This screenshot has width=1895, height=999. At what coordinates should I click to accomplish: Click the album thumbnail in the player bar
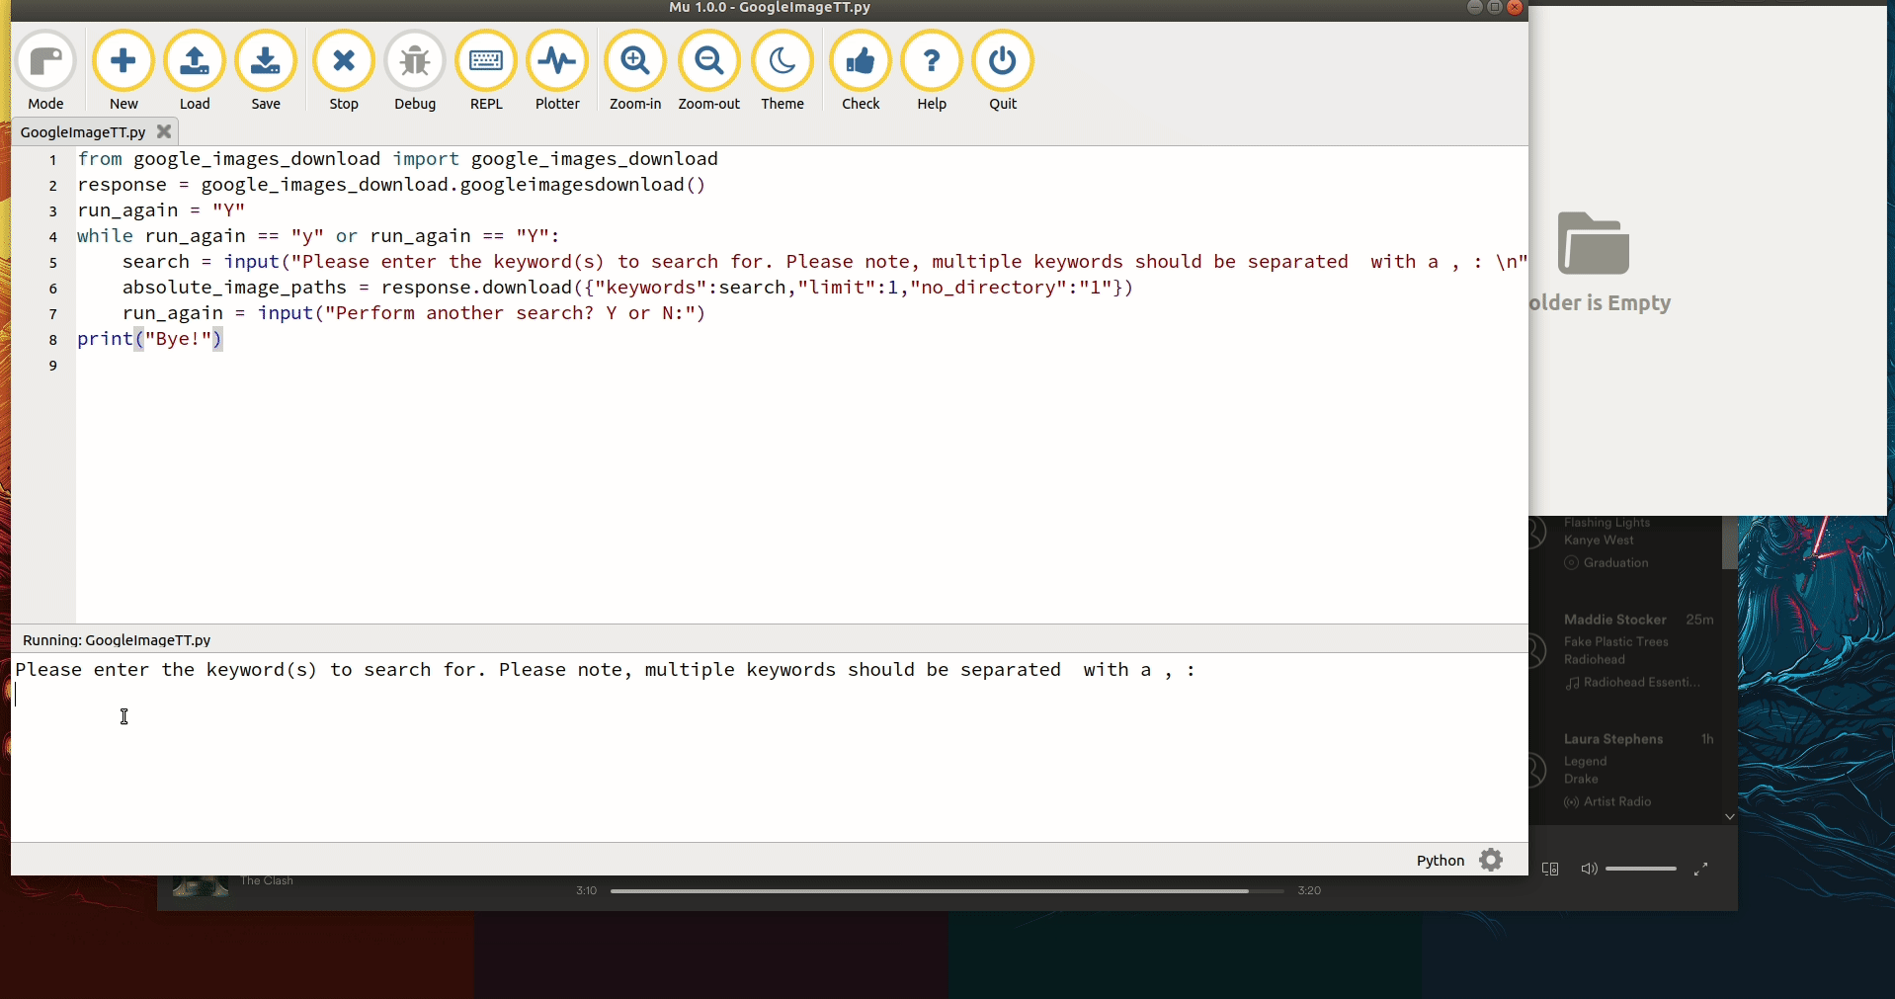(201, 886)
